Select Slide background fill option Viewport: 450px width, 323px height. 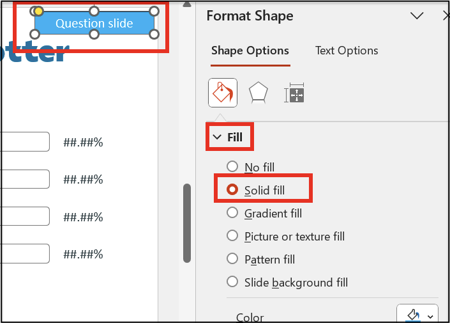point(232,282)
